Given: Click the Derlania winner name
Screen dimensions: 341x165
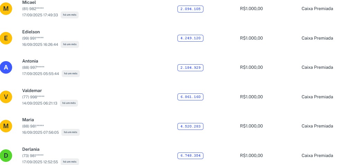Looking at the screenshot, I should pos(31,149).
